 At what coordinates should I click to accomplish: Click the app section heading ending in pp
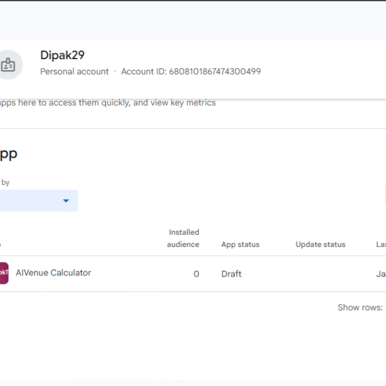point(8,154)
